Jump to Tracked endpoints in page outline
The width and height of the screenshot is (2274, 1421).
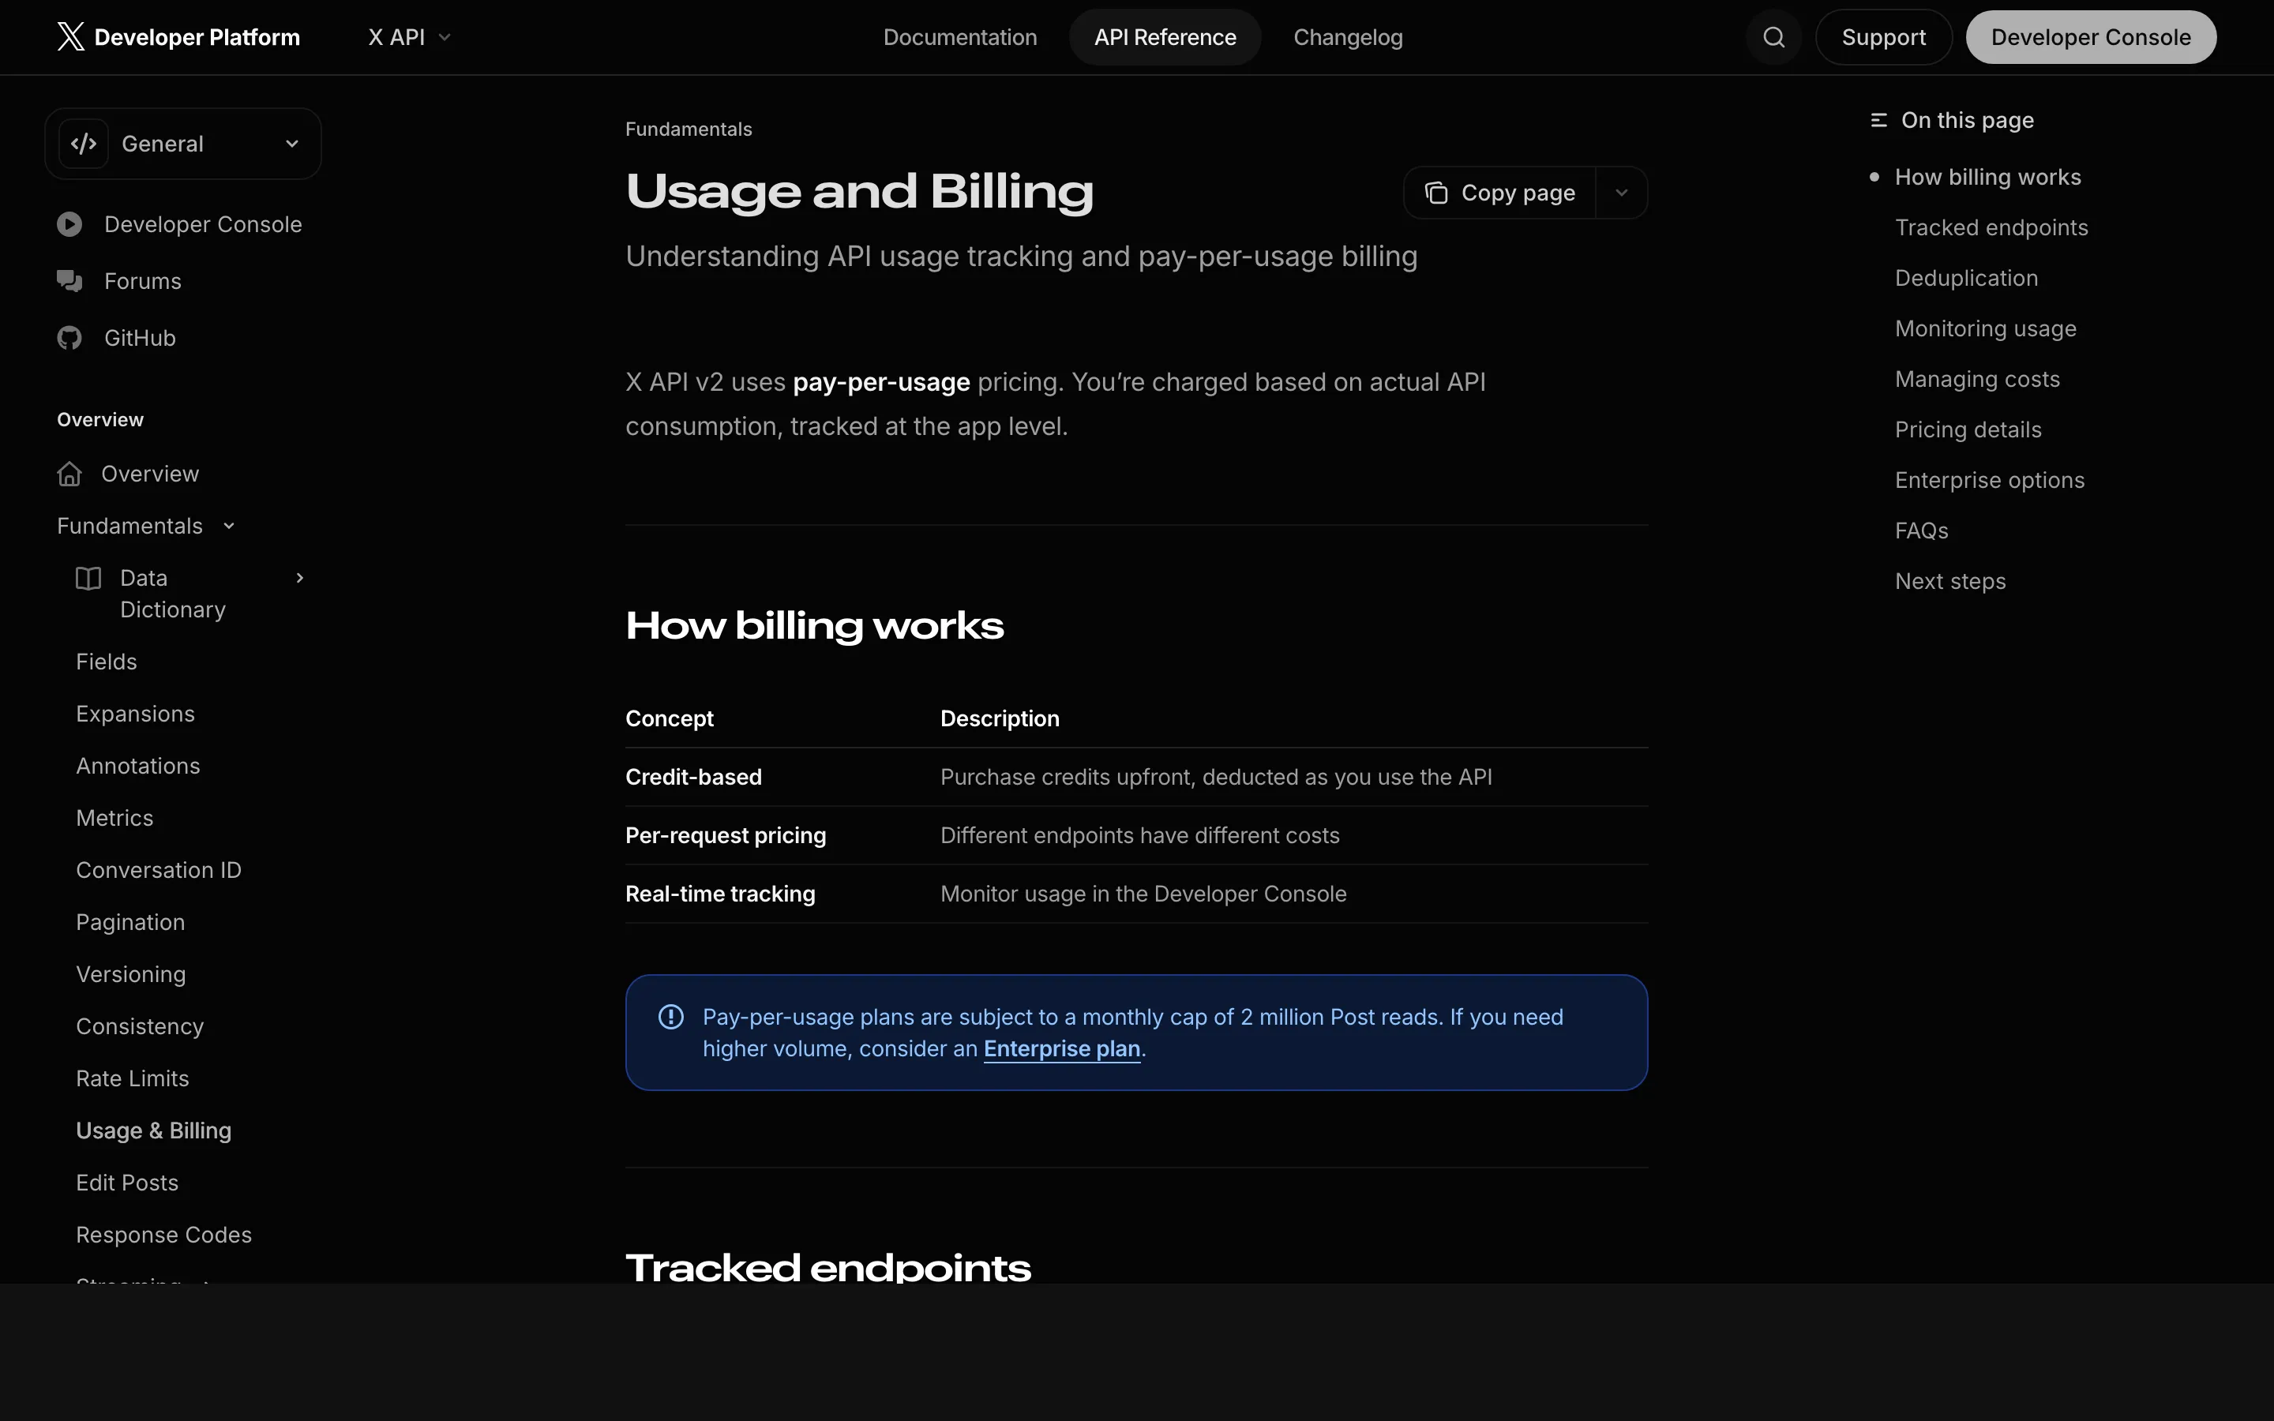click(x=1991, y=227)
